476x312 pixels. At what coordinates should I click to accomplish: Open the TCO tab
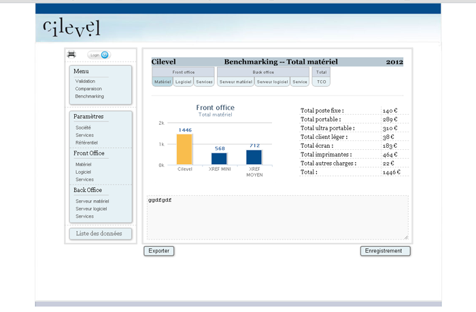point(321,81)
